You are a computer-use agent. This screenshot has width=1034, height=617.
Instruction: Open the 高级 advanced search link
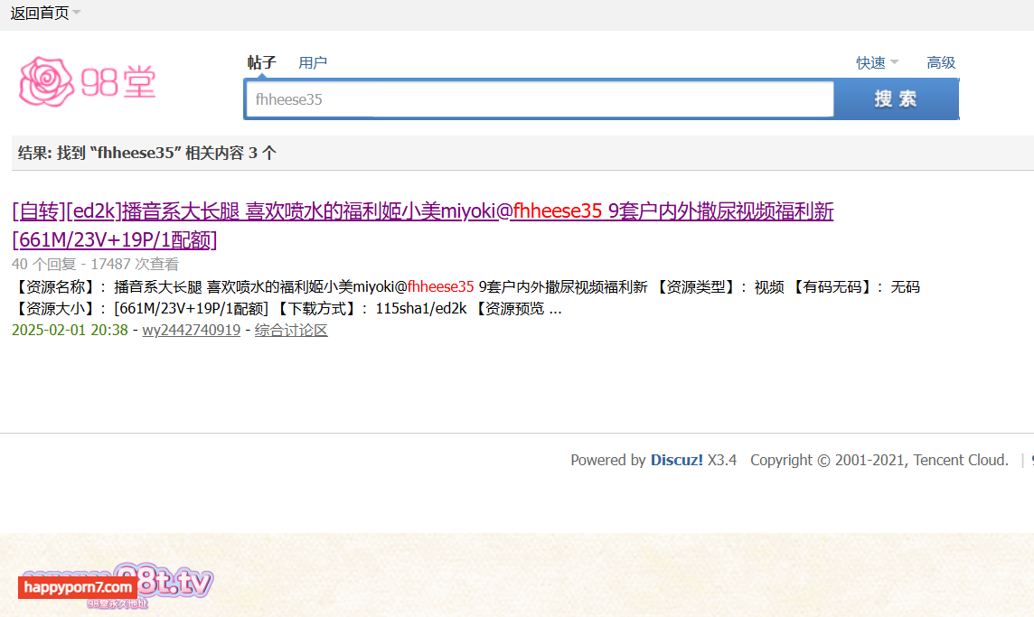[x=941, y=62]
